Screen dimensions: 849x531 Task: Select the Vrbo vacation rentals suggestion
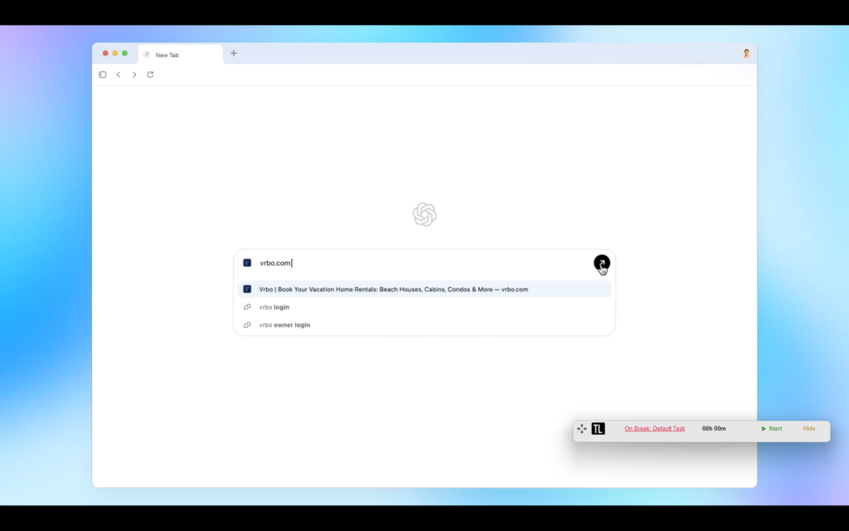[x=394, y=289]
